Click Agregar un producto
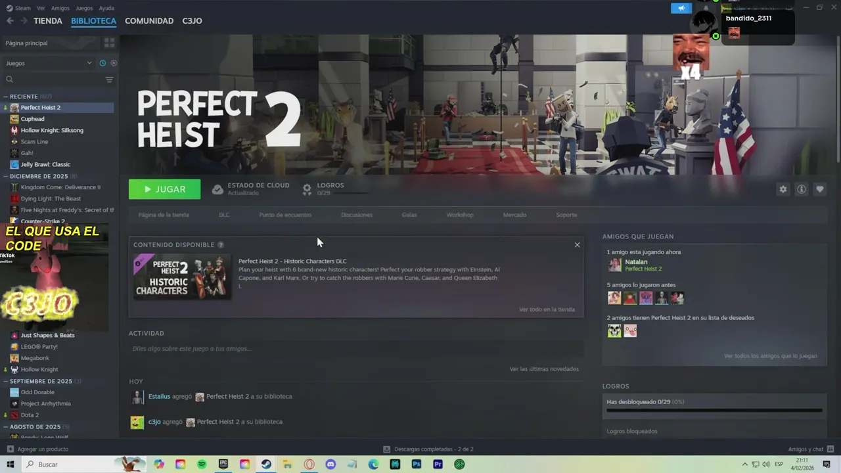Screen dimensions: 841x473 pyautogui.click(x=43, y=449)
